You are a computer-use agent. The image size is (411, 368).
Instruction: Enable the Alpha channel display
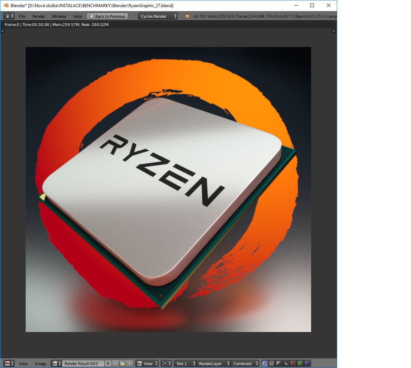[x=279, y=363]
